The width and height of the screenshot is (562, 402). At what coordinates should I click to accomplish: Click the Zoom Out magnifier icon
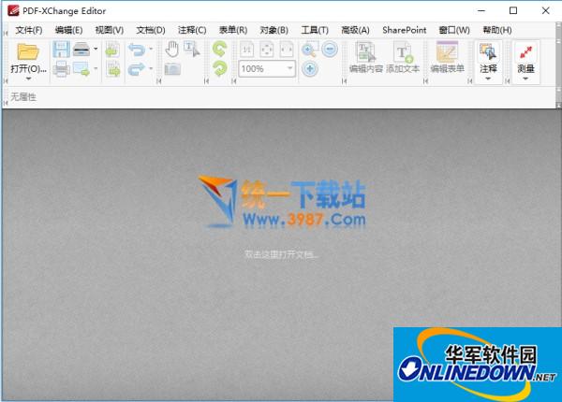[x=329, y=50]
